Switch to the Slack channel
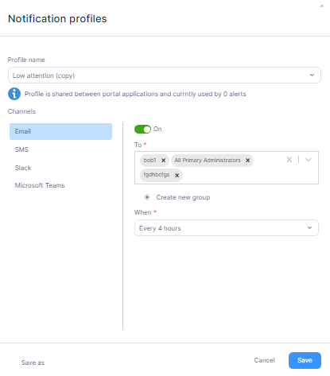This screenshot has height=376, width=330. tap(60, 168)
